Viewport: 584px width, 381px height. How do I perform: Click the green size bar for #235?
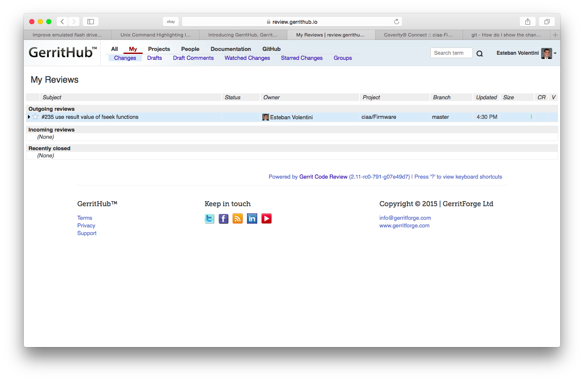coord(531,117)
